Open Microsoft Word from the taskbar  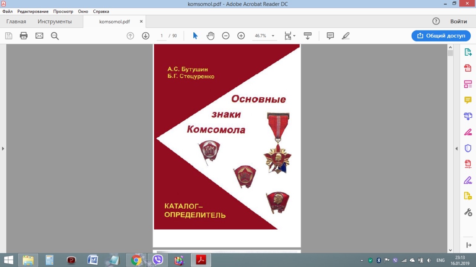(93, 260)
